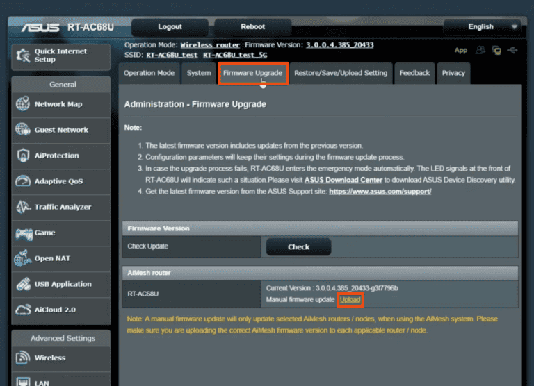Switch to the Firmware Upgrade tab
The width and height of the screenshot is (534, 386).
[x=252, y=73]
